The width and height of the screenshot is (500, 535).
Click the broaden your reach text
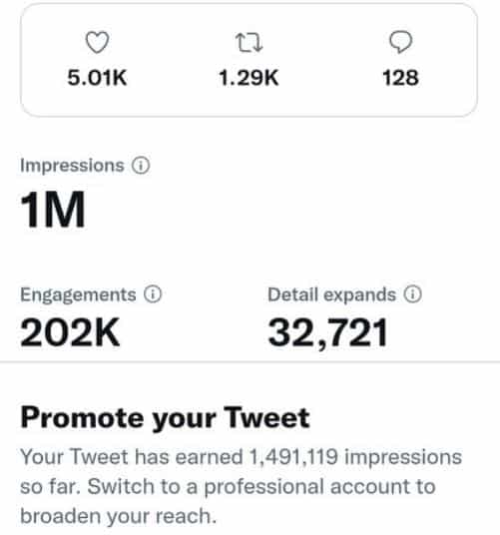[x=119, y=516]
